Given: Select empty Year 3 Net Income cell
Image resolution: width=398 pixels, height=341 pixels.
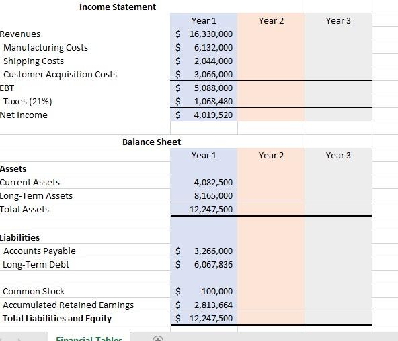Looking at the screenshot, I should [338, 115].
